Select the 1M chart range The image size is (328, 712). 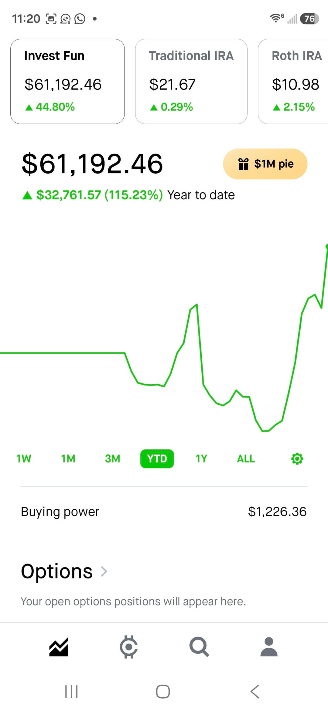tap(68, 459)
